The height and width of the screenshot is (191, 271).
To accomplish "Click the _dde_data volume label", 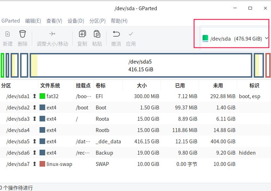I will tap(108, 141).
